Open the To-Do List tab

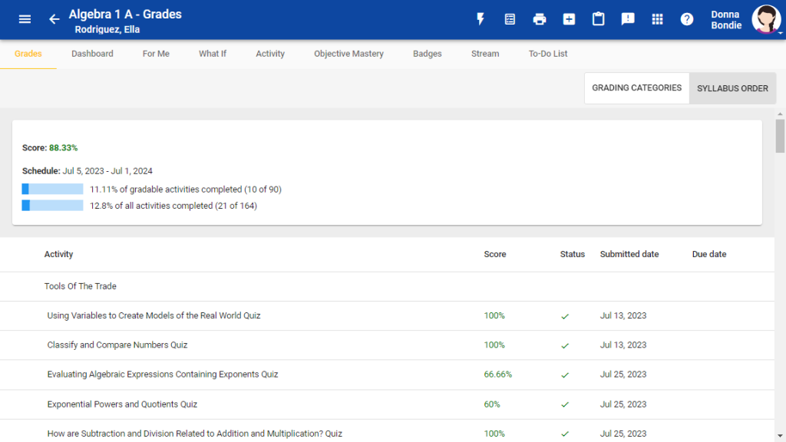548,54
